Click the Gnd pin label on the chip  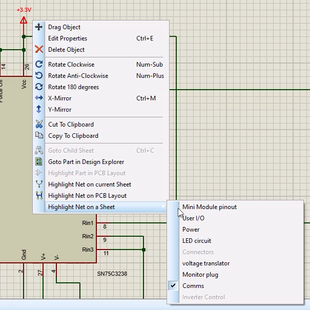[x=24, y=255]
